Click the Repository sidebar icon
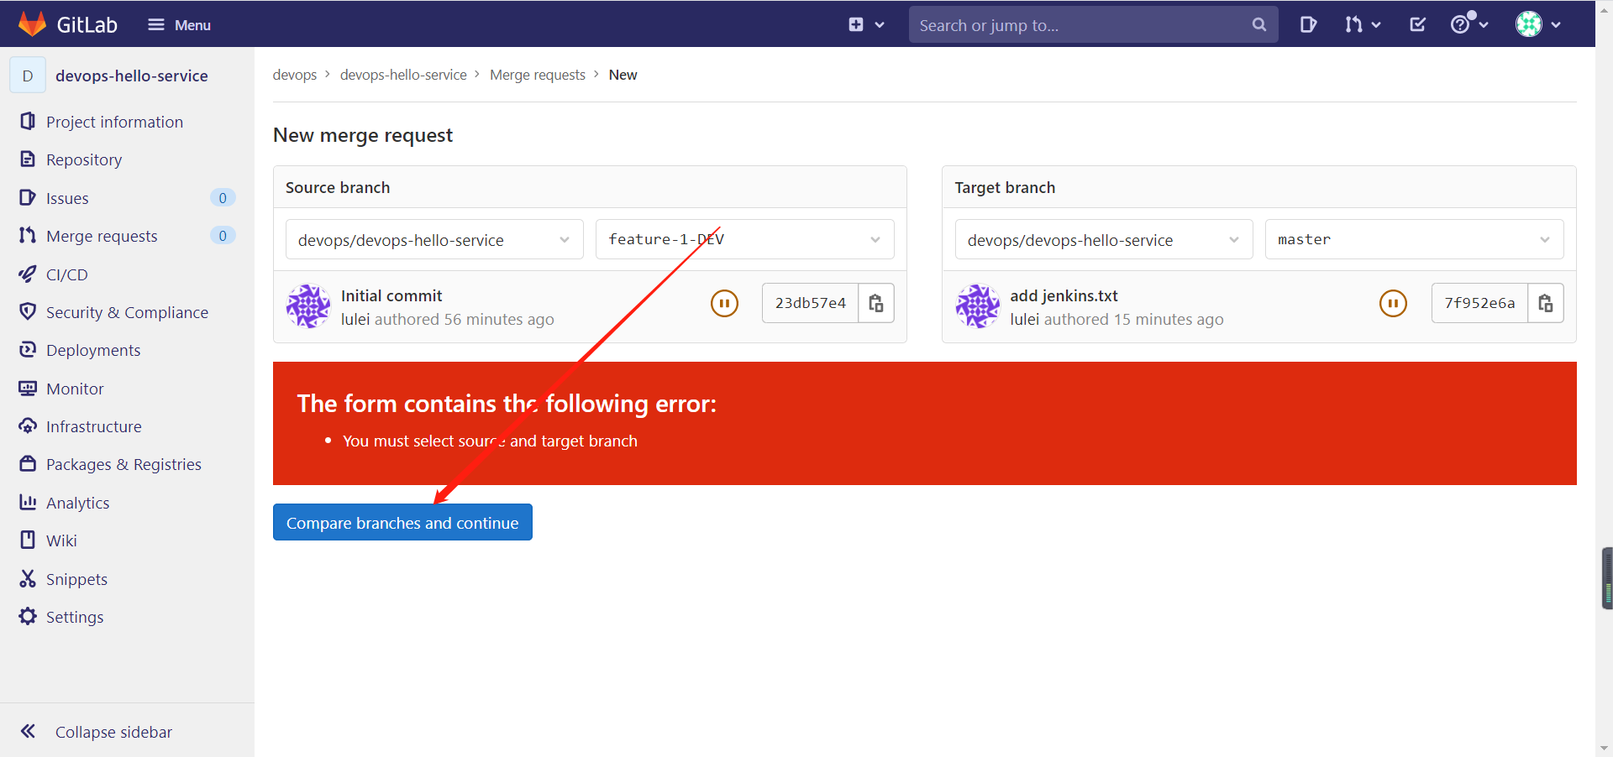 (x=28, y=159)
